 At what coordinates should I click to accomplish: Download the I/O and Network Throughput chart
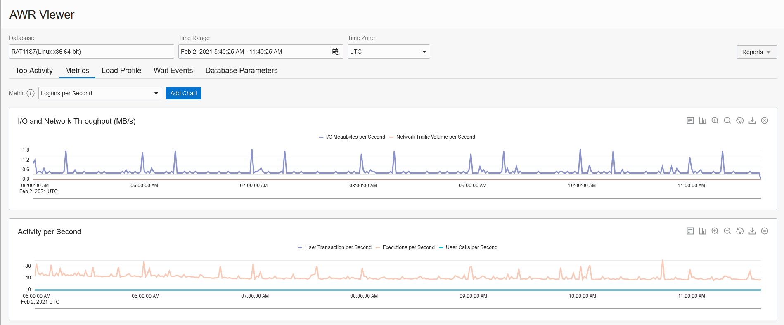752,120
